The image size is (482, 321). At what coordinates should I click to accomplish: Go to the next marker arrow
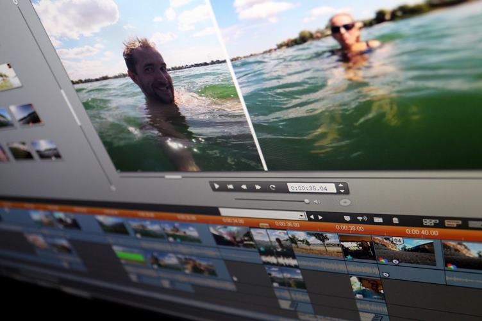[x=320, y=217]
